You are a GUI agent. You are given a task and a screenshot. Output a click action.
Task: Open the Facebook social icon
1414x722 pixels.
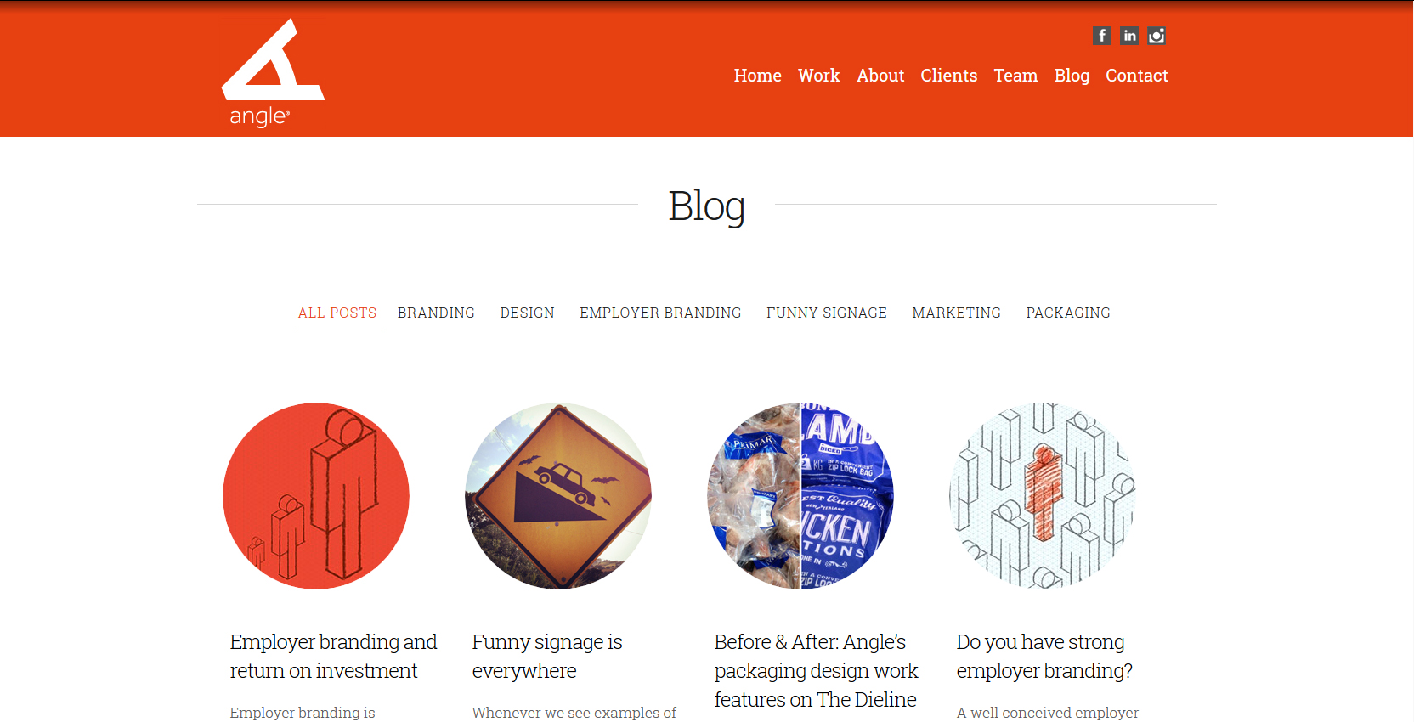[1102, 36]
